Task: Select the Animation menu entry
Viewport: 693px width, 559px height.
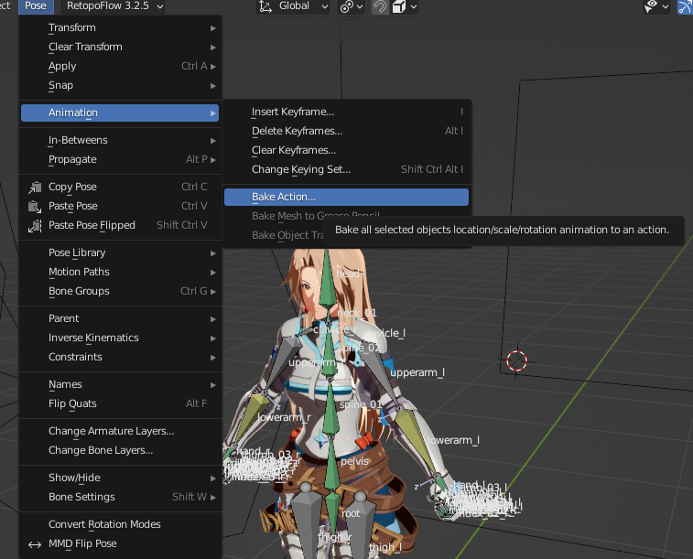Action: (120, 113)
